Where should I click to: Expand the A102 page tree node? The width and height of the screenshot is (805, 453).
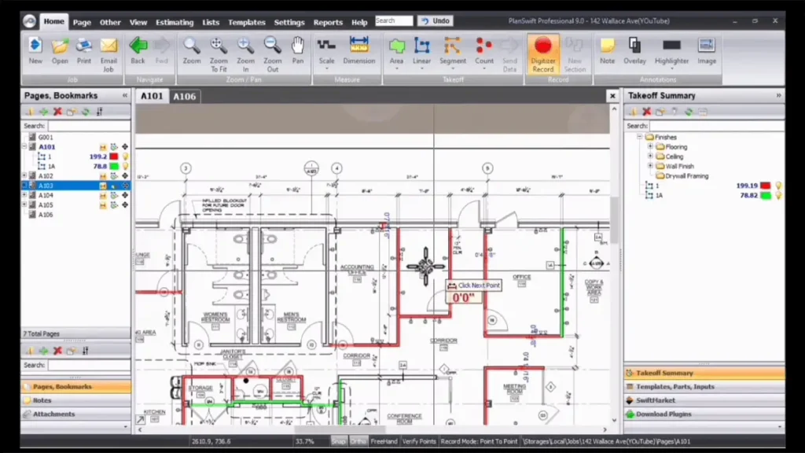point(24,176)
